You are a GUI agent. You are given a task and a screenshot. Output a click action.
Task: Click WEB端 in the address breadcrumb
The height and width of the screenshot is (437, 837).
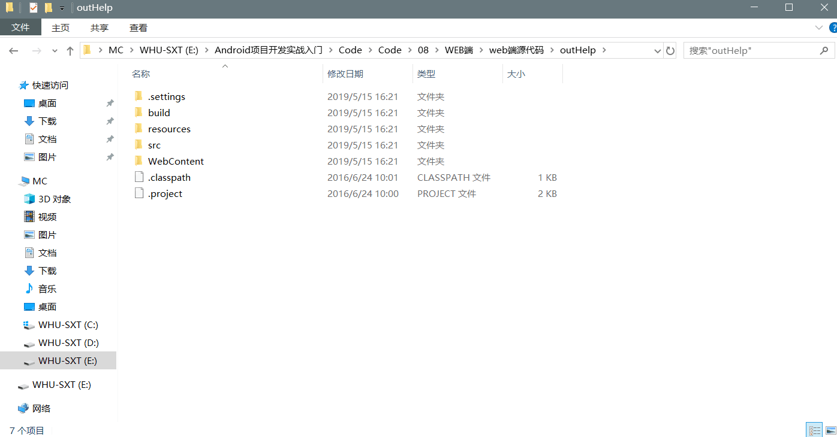point(459,50)
